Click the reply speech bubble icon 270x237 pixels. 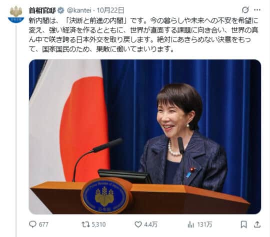coord(32,225)
